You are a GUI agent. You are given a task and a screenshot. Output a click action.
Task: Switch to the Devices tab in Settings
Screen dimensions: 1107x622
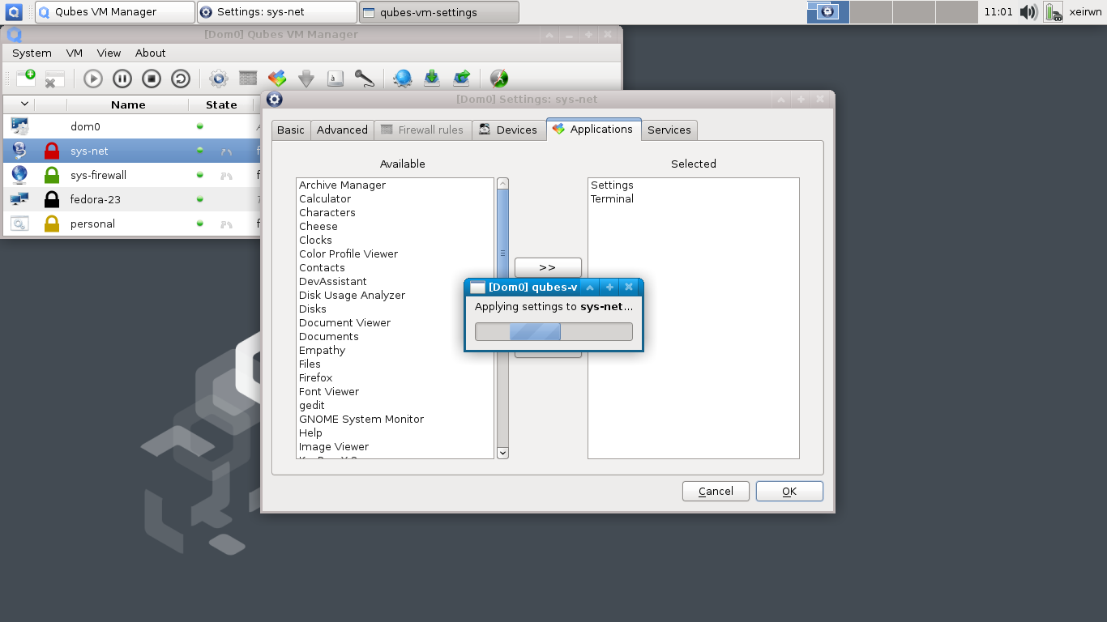coord(508,130)
